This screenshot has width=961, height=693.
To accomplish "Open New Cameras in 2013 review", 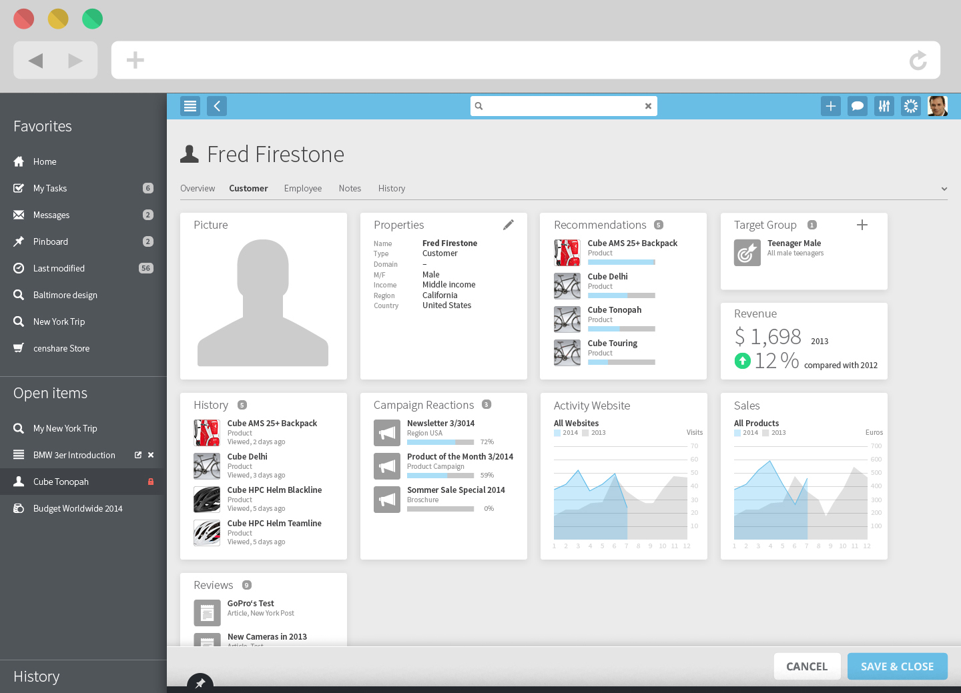I will pyautogui.click(x=267, y=637).
